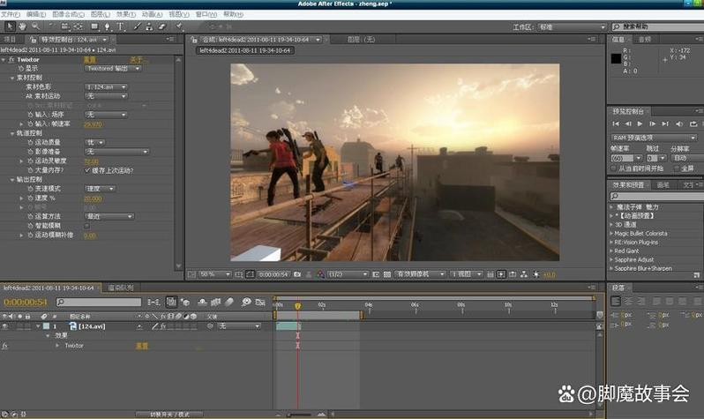The width and height of the screenshot is (704, 419).
Task: Click the Twixtor 关于 link
Action: point(137,59)
